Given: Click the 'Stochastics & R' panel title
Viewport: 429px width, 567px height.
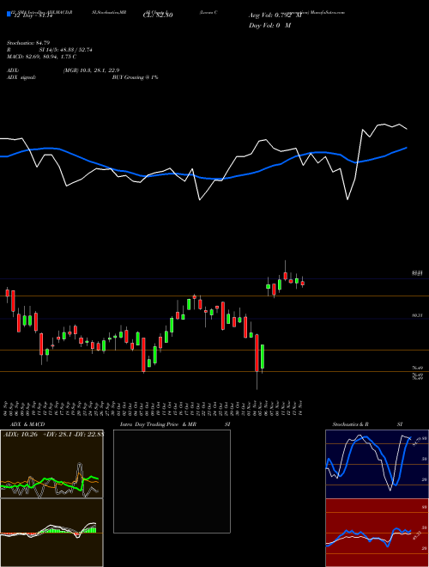Looking at the screenshot, I should [351, 424].
